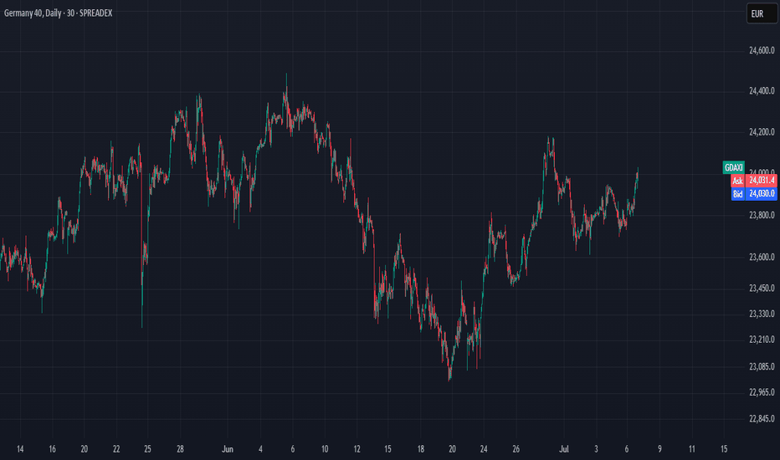The width and height of the screenshot is (780, 460).
Task: Click the 22,845.0 price axis label
Action: 762,419
